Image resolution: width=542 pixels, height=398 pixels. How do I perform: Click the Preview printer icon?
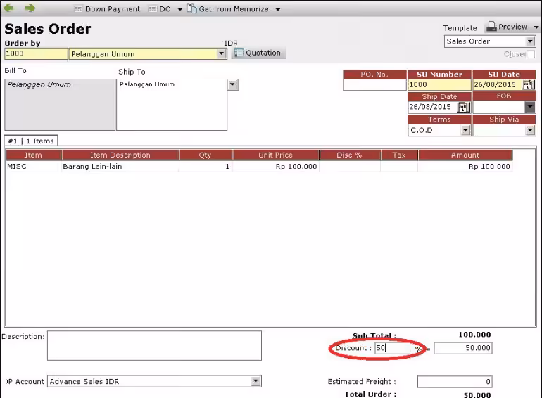[491, 27]
